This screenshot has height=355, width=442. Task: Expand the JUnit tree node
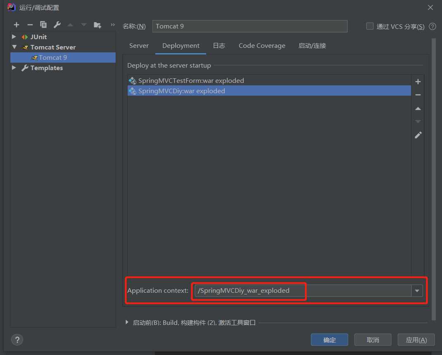click(x=14, y=37)
